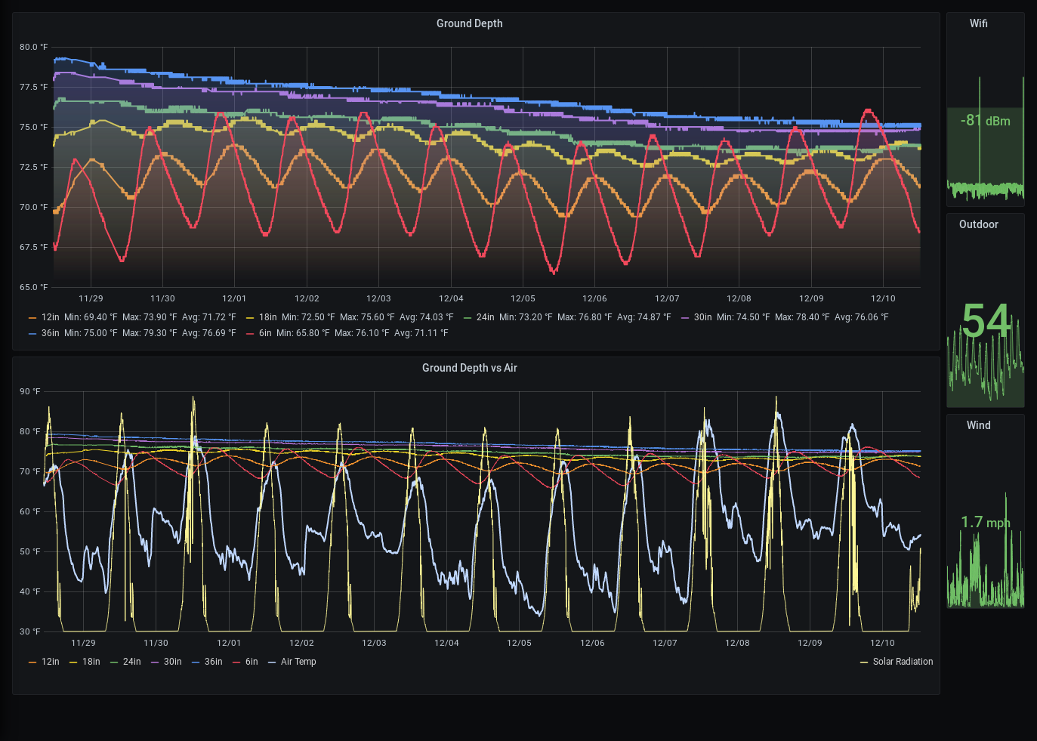
Task: Open the Ground Depth panel title menu
Action: (469, 23)
